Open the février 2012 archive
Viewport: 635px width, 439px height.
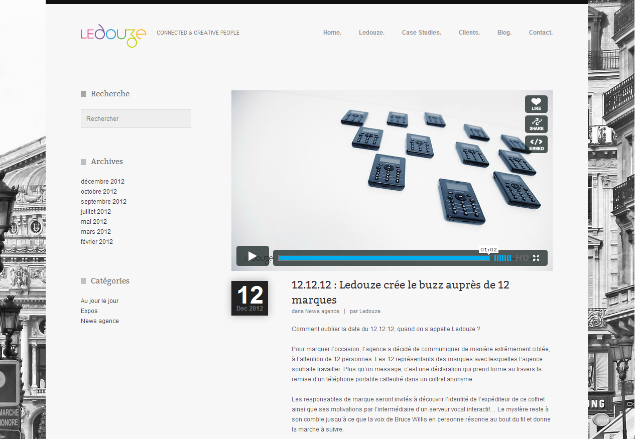click(97, 242)
